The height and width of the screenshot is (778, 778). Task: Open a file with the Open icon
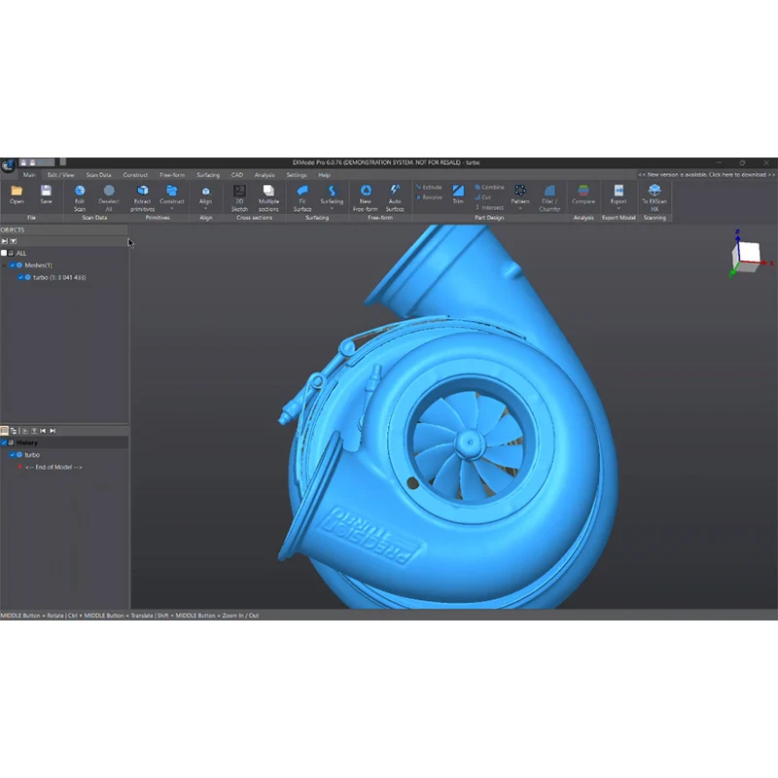click(x=17, y=195)
